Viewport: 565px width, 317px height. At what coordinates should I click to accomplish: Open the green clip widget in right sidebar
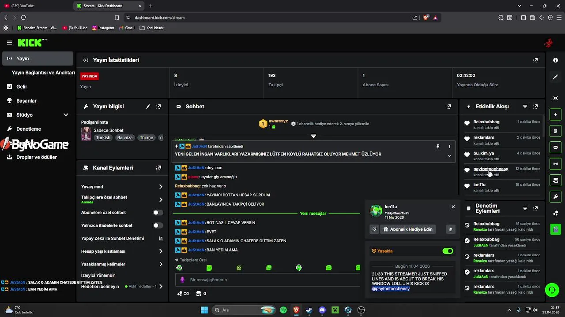555,229
